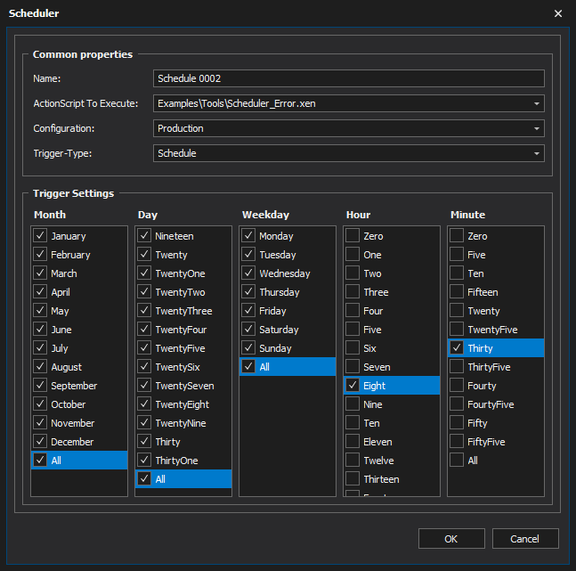Image resolution: width=576 pixels, height=571 pixels.
Task: Toggle the All checkbox in Day list
Action: pyautogui.click(x=144, y=479)
